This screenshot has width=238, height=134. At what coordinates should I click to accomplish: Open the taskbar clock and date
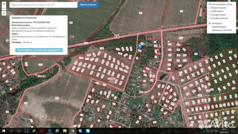[x=225, y=131]
